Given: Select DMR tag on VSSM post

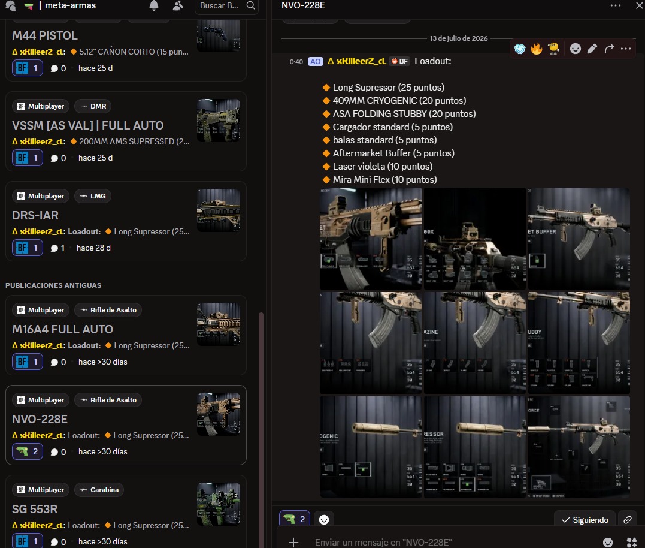Looking at the screenshot, I should coord(93,106).
